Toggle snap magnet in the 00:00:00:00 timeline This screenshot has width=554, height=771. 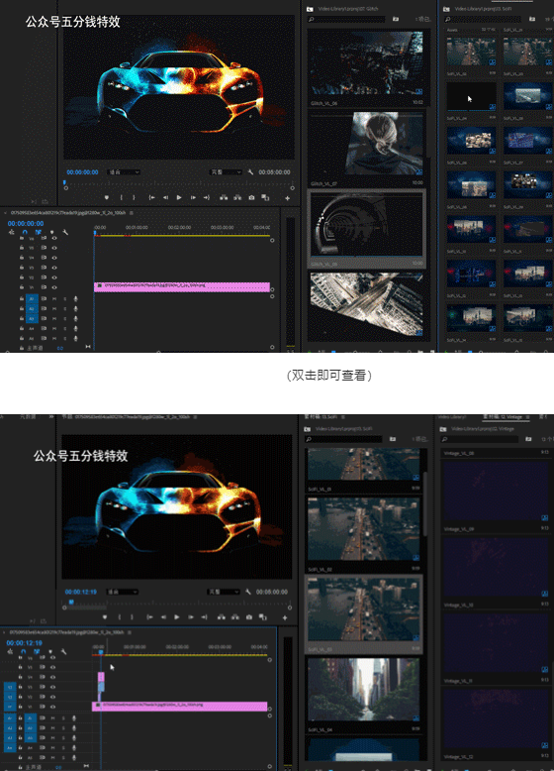pos(25,232)
